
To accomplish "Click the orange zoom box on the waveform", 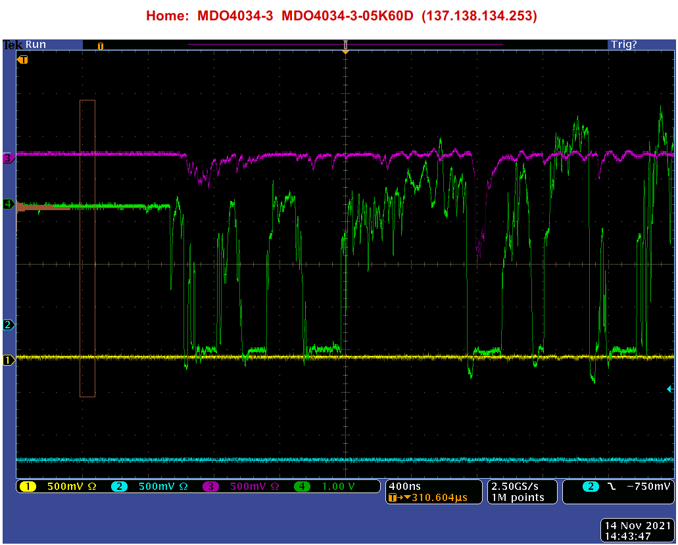I will pyautogui.click(x=87, y=248).
